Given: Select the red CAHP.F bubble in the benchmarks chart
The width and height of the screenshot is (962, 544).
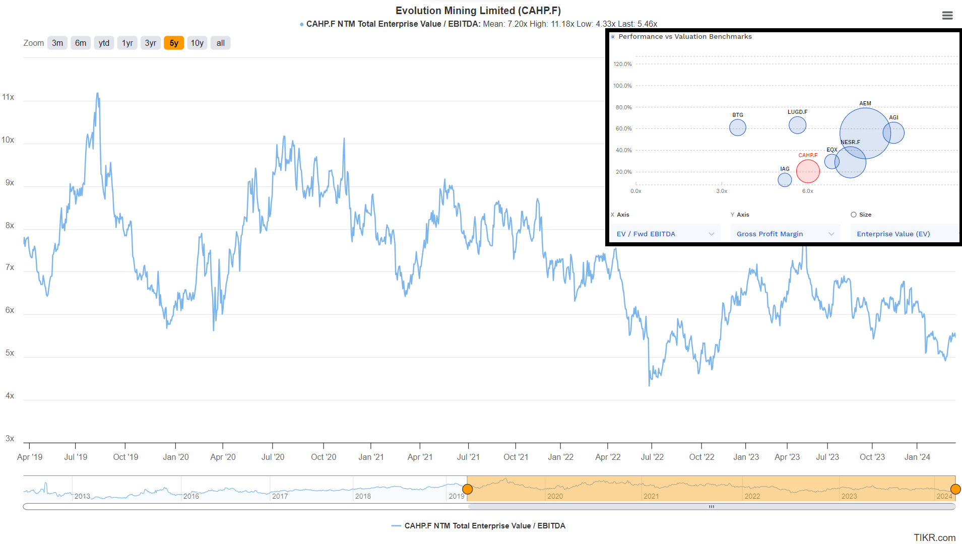Looking at the screenshot, I should point(808,171).
